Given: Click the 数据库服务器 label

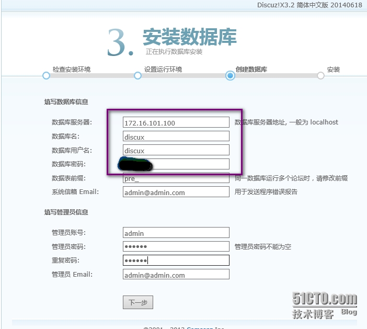Looking at the screenshot, I should point(72,122).
